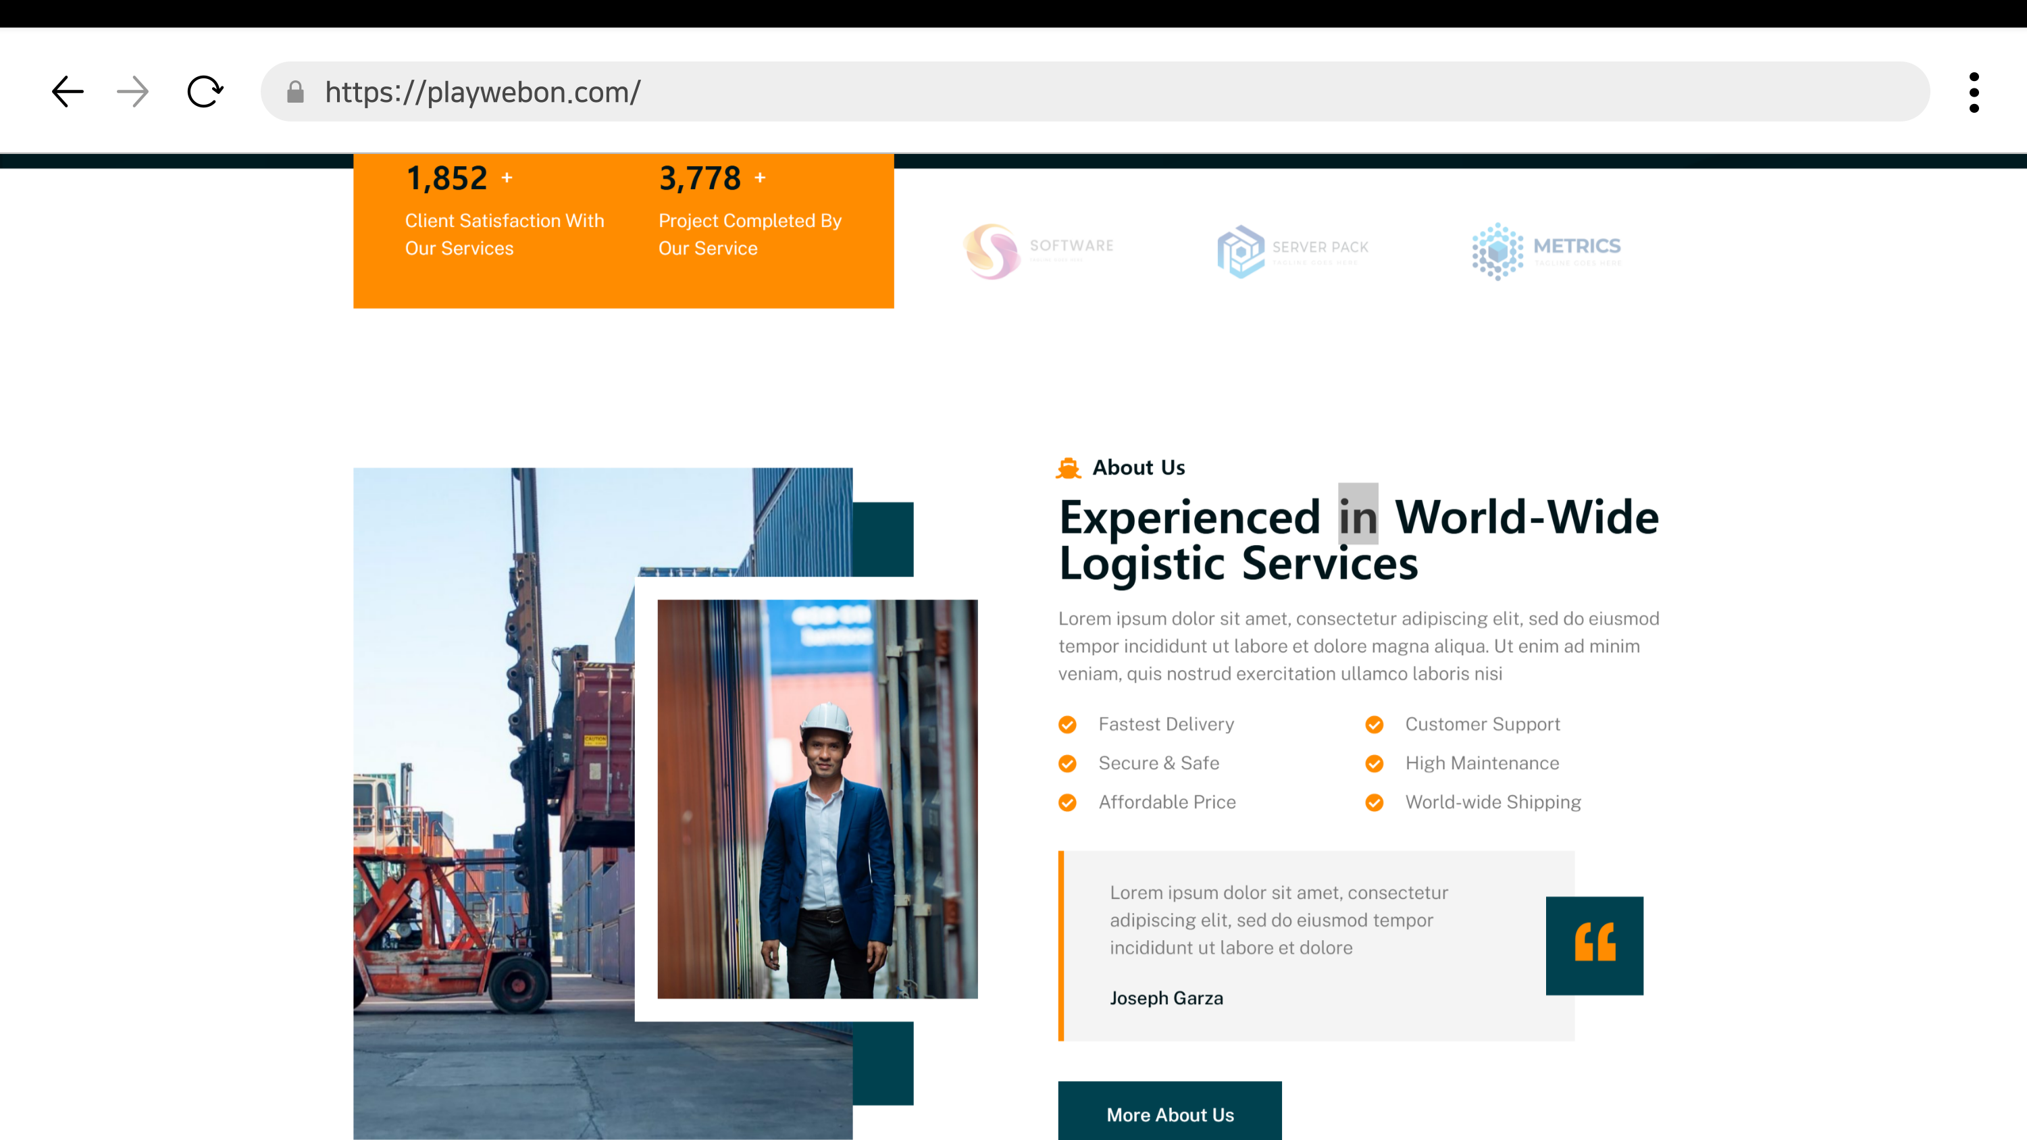Screen dimensions: 2027x1140
Task: Click the Metrics partner logo
Action: click(x=1546, y=251)
